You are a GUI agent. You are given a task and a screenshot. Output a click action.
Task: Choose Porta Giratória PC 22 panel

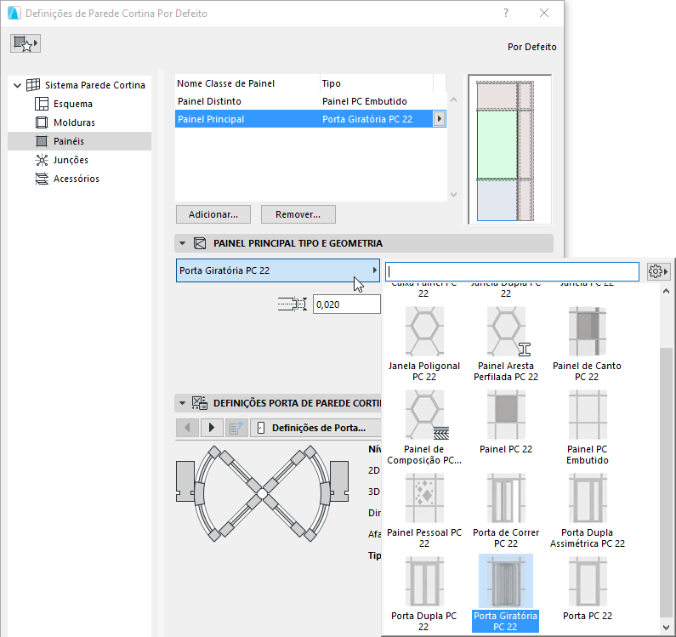[506, 594]
